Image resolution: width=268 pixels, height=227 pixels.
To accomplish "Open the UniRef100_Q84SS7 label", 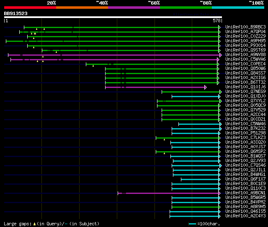I will pyautogui.click(x=245, y=73).
